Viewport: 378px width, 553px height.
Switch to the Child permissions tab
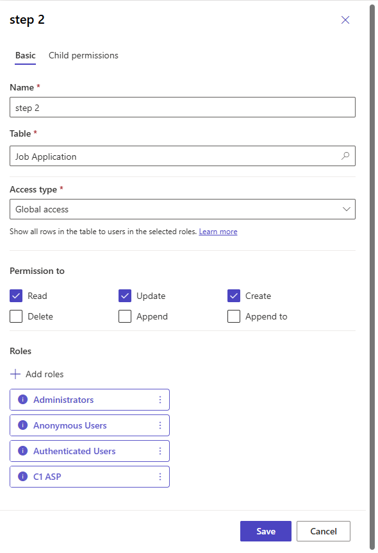(x=83, y=55)
